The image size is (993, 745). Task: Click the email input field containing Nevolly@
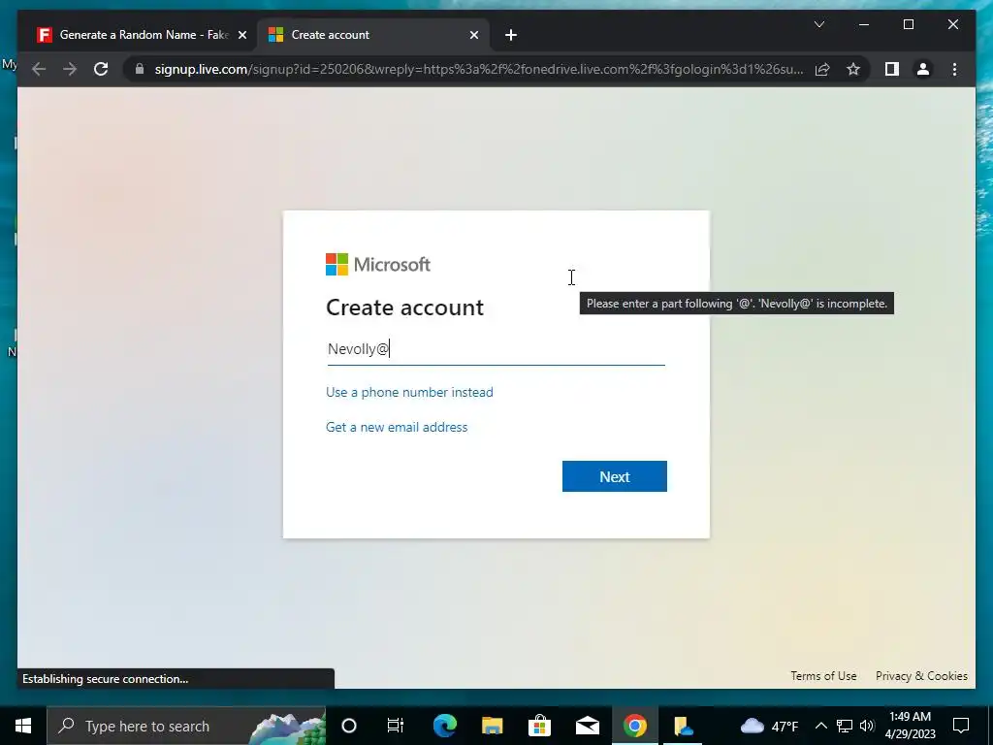click(496, 349)
